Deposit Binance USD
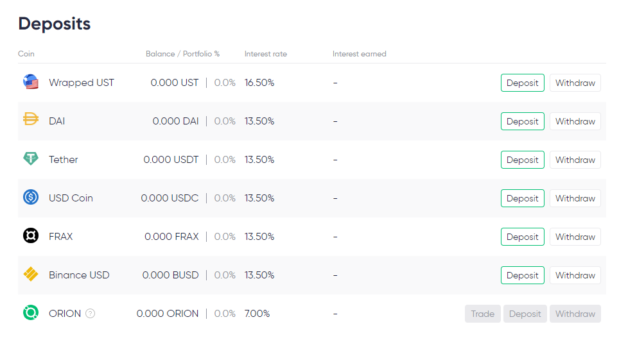The width and height of the screenshot is (619, 340). tap(522, 275)
